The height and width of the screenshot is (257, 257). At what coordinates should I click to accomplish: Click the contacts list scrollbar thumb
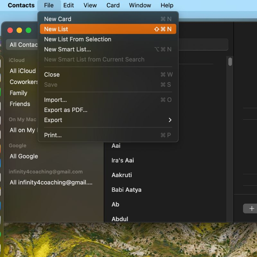click(x=230, y=62)
